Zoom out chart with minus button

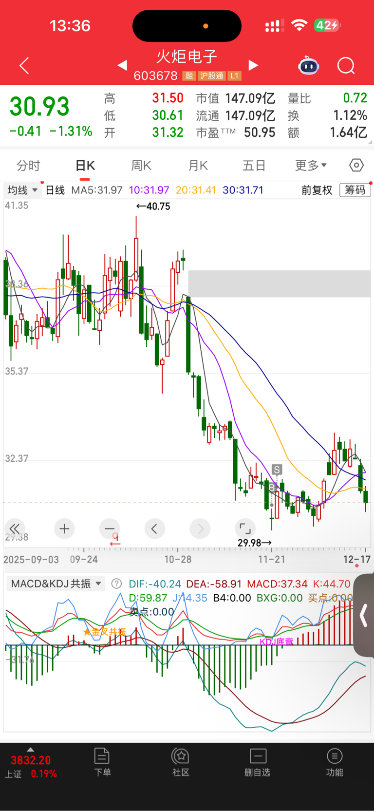click(x=110, y=528)
